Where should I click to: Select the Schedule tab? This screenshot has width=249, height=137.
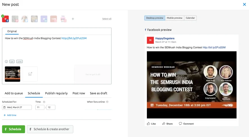point(34,93)
